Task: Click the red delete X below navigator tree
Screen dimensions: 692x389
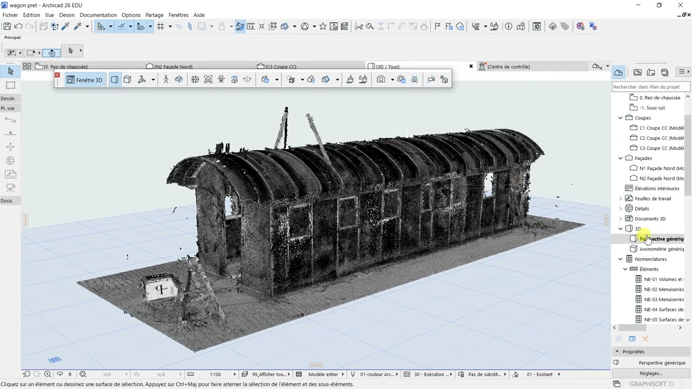Action: pos(645,339)
